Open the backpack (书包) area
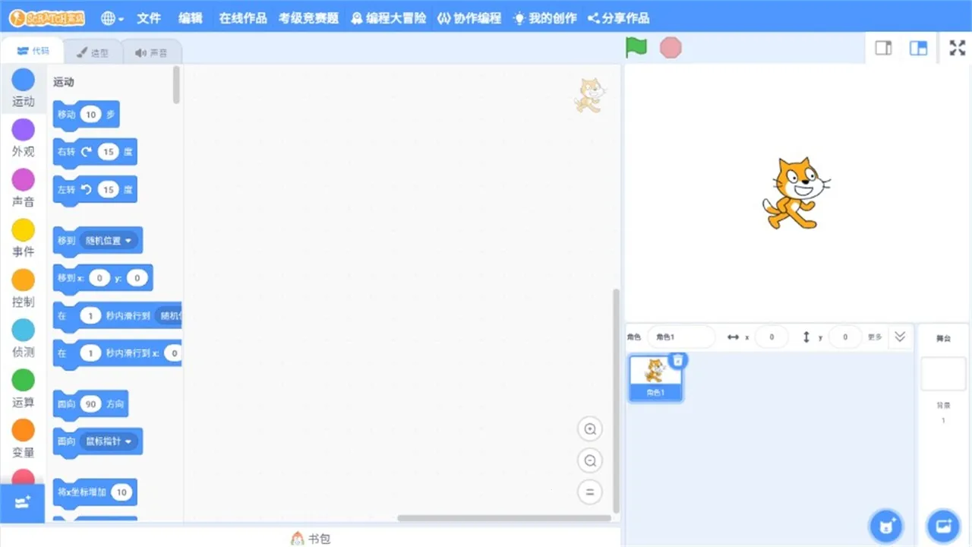Viewport: 972px width, 547px height. click(x=310, y=539)
